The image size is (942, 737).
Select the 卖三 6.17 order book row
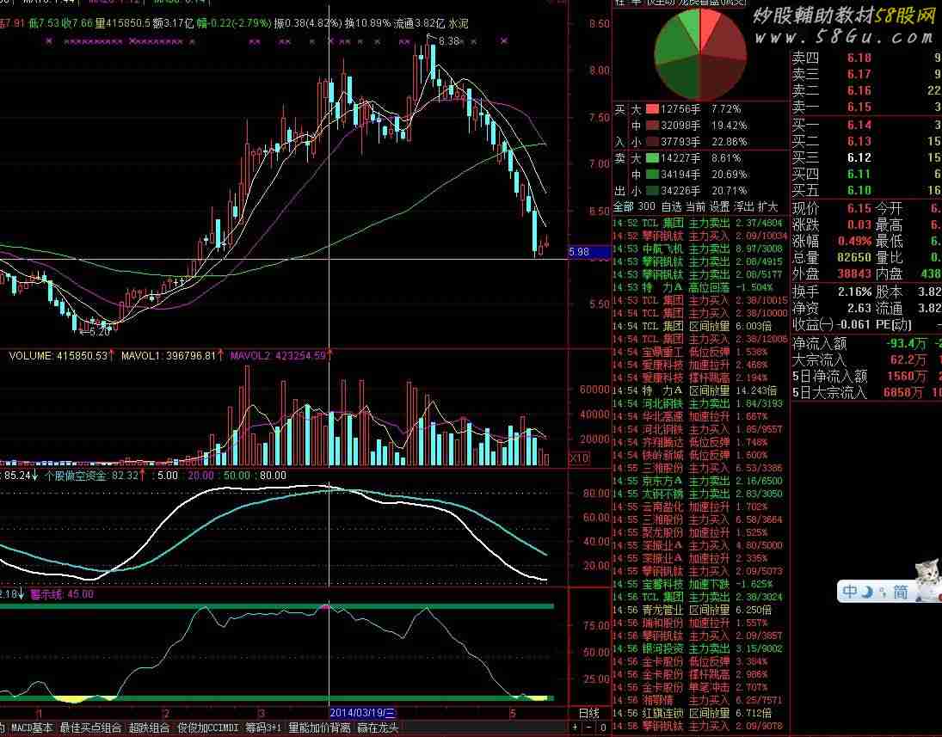[866, 75]
